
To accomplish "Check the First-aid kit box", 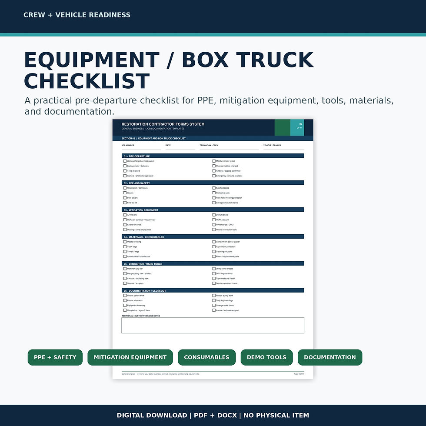I will pyautogui.click(x=125, y=203).
